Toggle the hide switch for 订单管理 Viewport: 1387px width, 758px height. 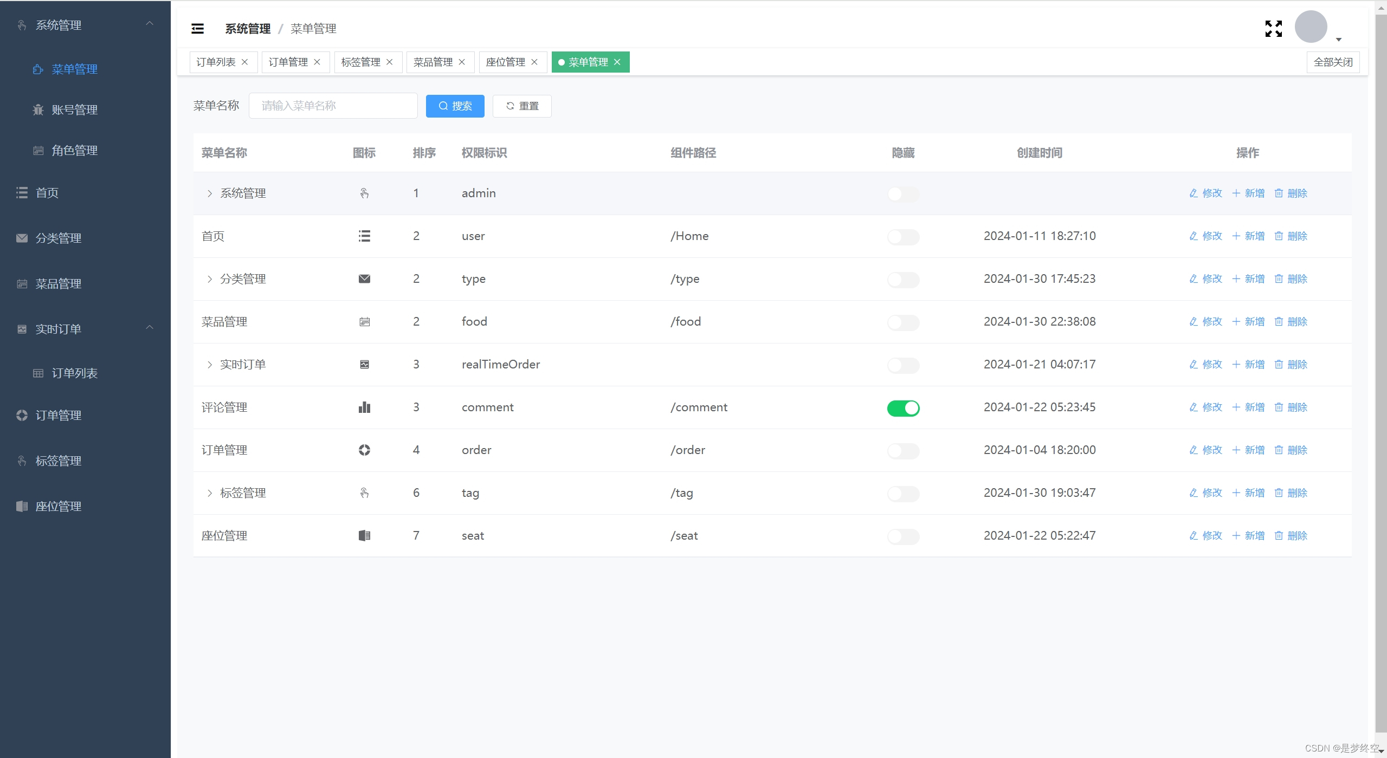tap(903, 451)
